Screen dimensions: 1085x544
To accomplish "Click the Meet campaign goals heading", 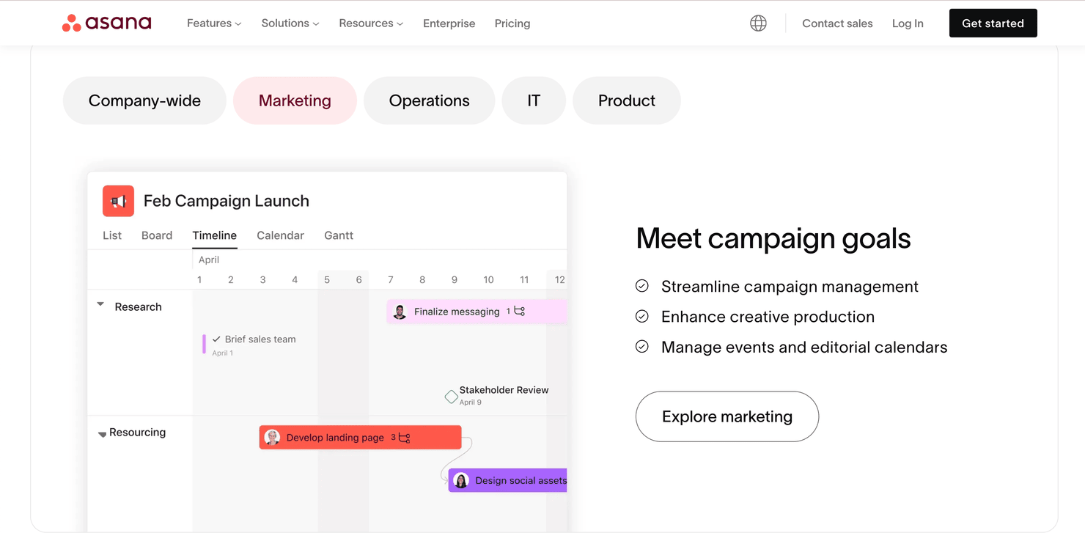I will coord(773,238).
